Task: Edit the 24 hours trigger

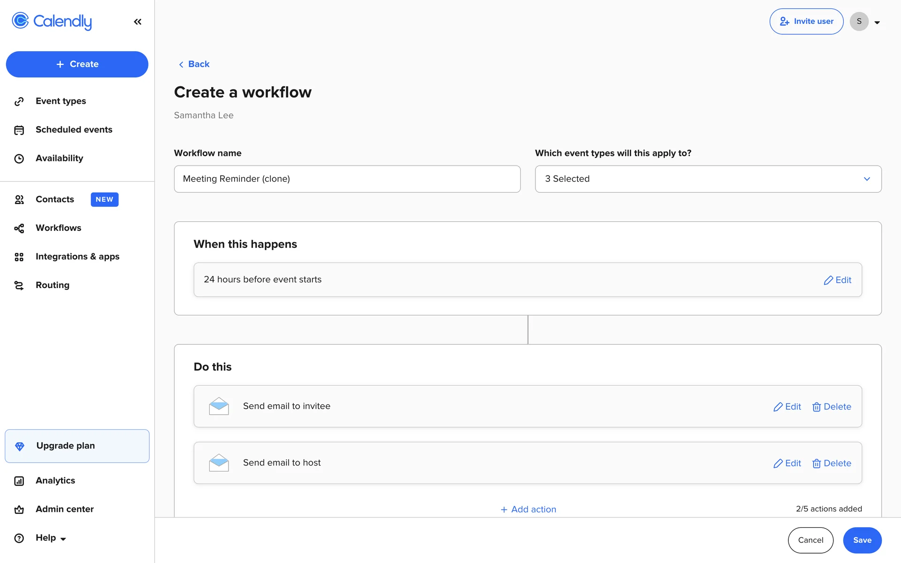Action: [x=838, y=280]
